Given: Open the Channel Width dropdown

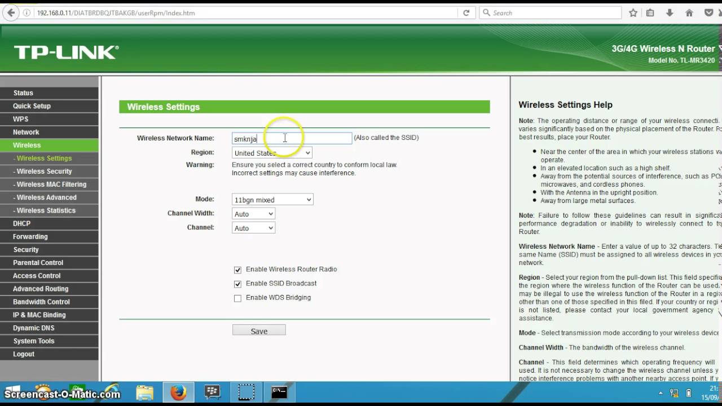Looking at the screenshot, I should [253, 214].
